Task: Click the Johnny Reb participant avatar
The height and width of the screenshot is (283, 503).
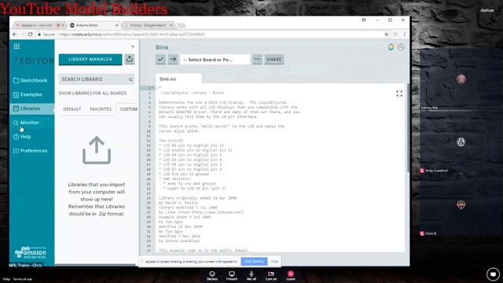Action: point(461,79)
